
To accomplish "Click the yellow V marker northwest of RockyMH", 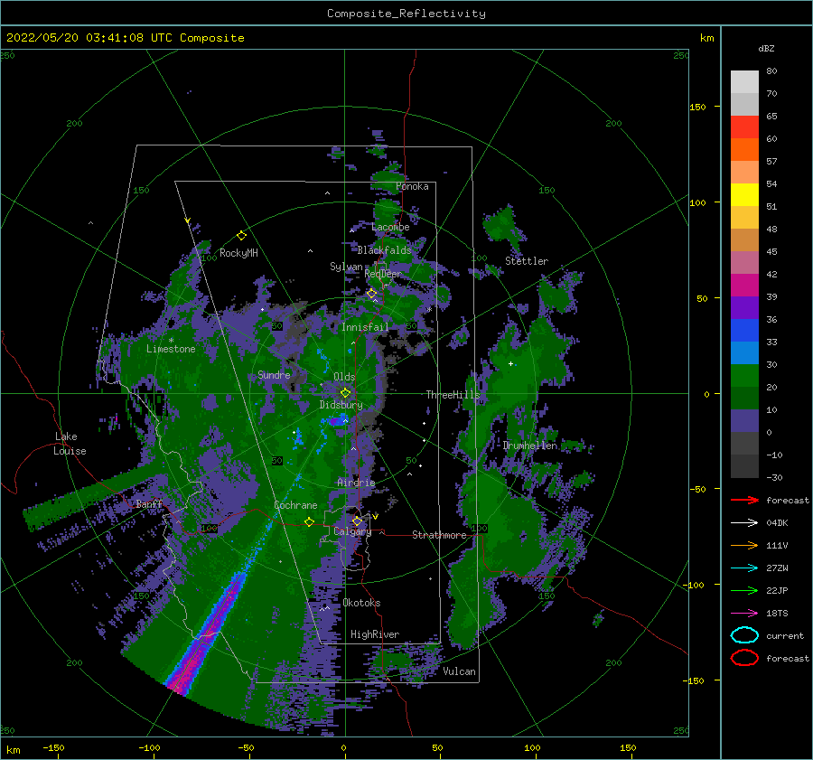I will [188, 220].
